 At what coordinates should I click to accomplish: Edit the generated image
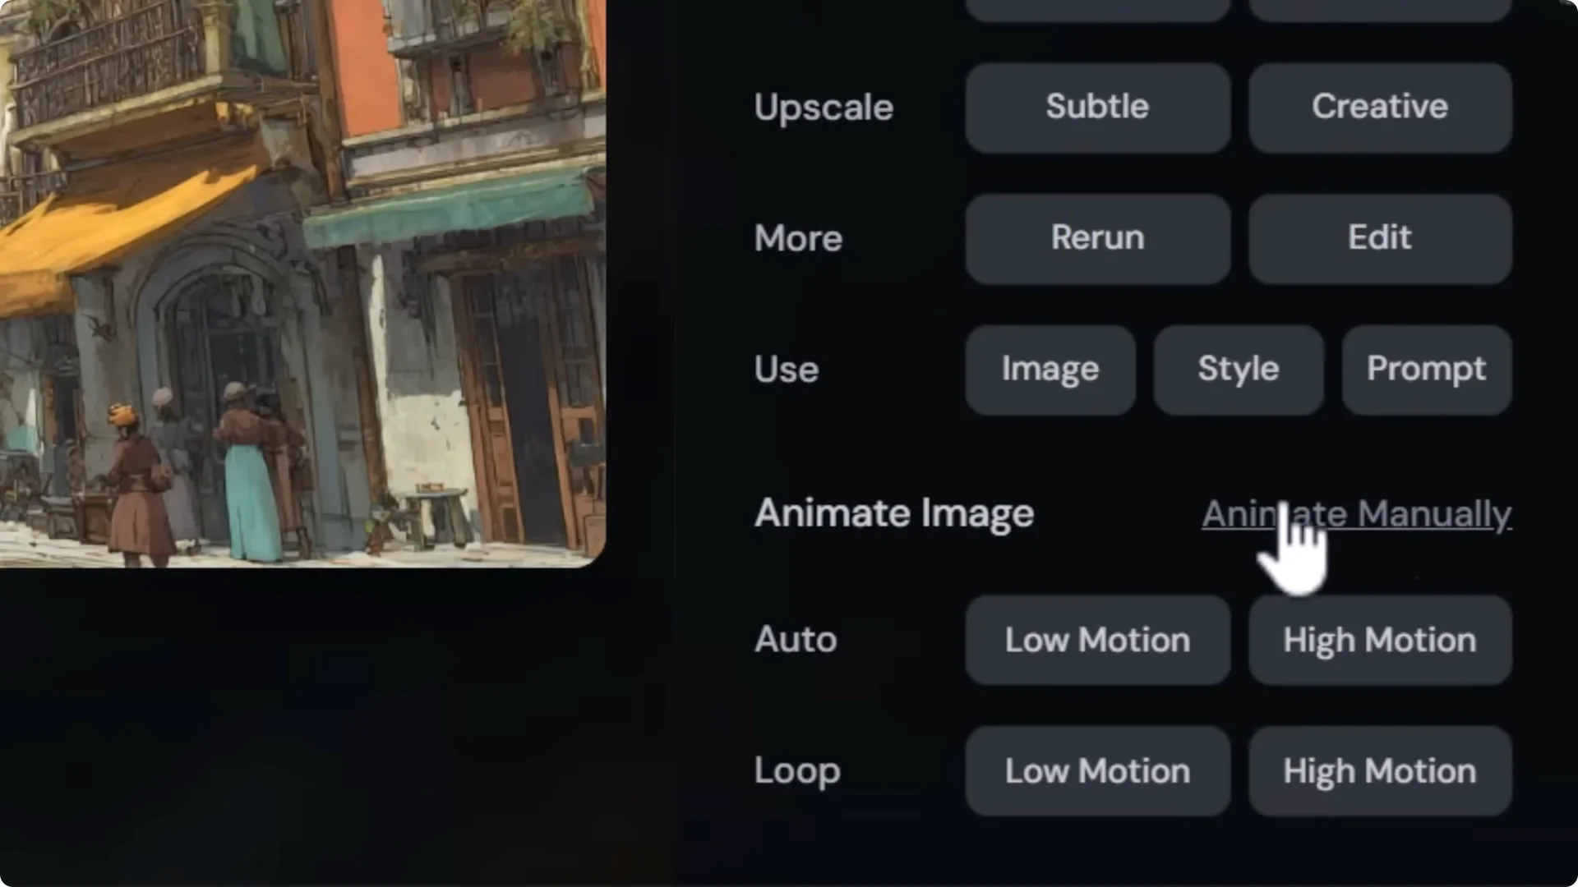coord(1379,238)
